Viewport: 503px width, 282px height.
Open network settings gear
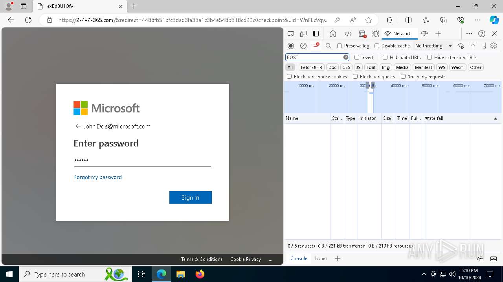click(x=494, y=46)
